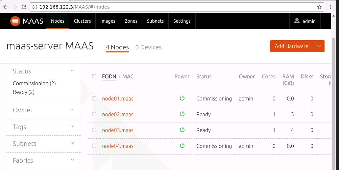Click the MAAS brand name text
Viewport: 339px width, 170px height.
point(33,21)
